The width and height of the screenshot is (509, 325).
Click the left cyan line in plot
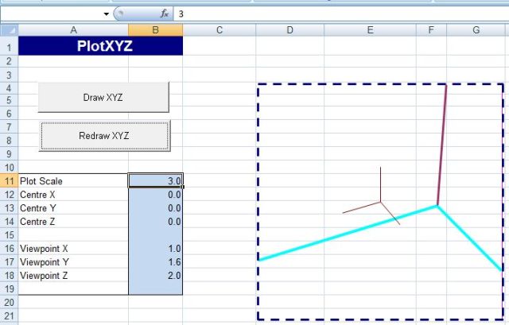coord(342,234)
